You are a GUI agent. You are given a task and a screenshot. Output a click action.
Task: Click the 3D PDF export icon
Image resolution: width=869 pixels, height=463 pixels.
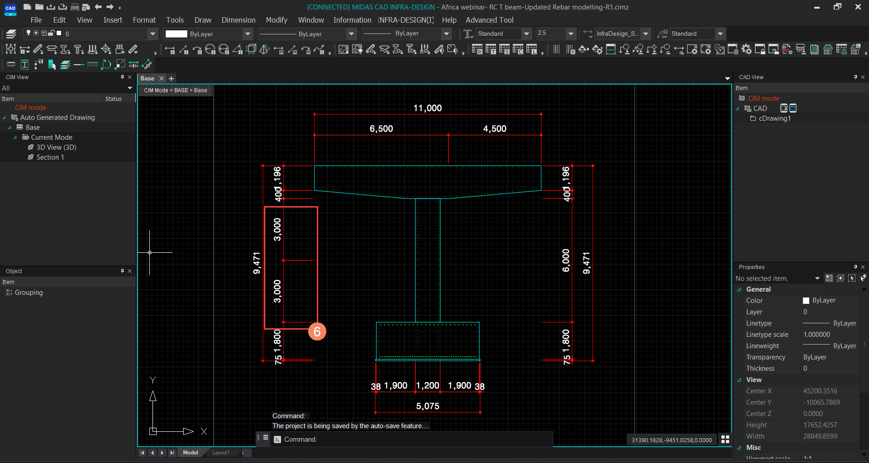[787, 49]
